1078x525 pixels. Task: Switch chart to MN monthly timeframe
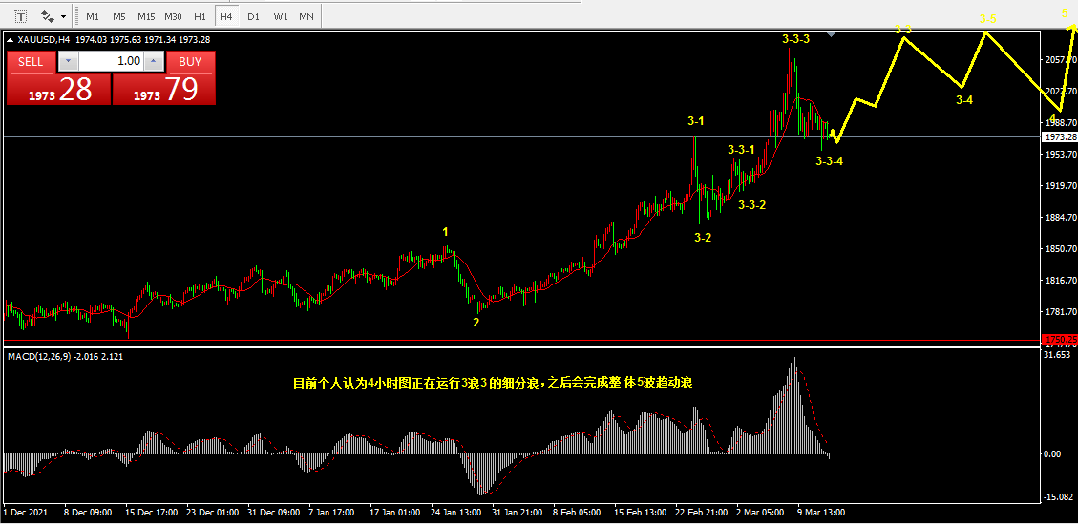pos(306,16)
